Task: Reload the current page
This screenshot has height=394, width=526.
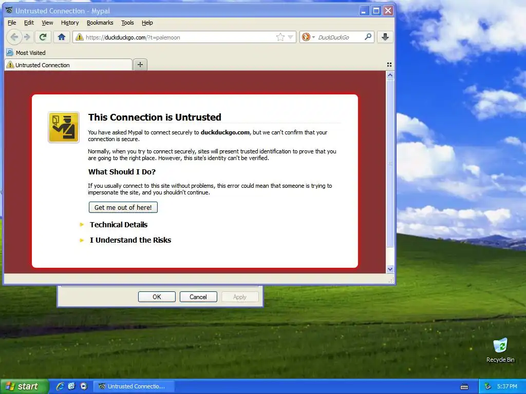Action: click(x=43, y=37)
